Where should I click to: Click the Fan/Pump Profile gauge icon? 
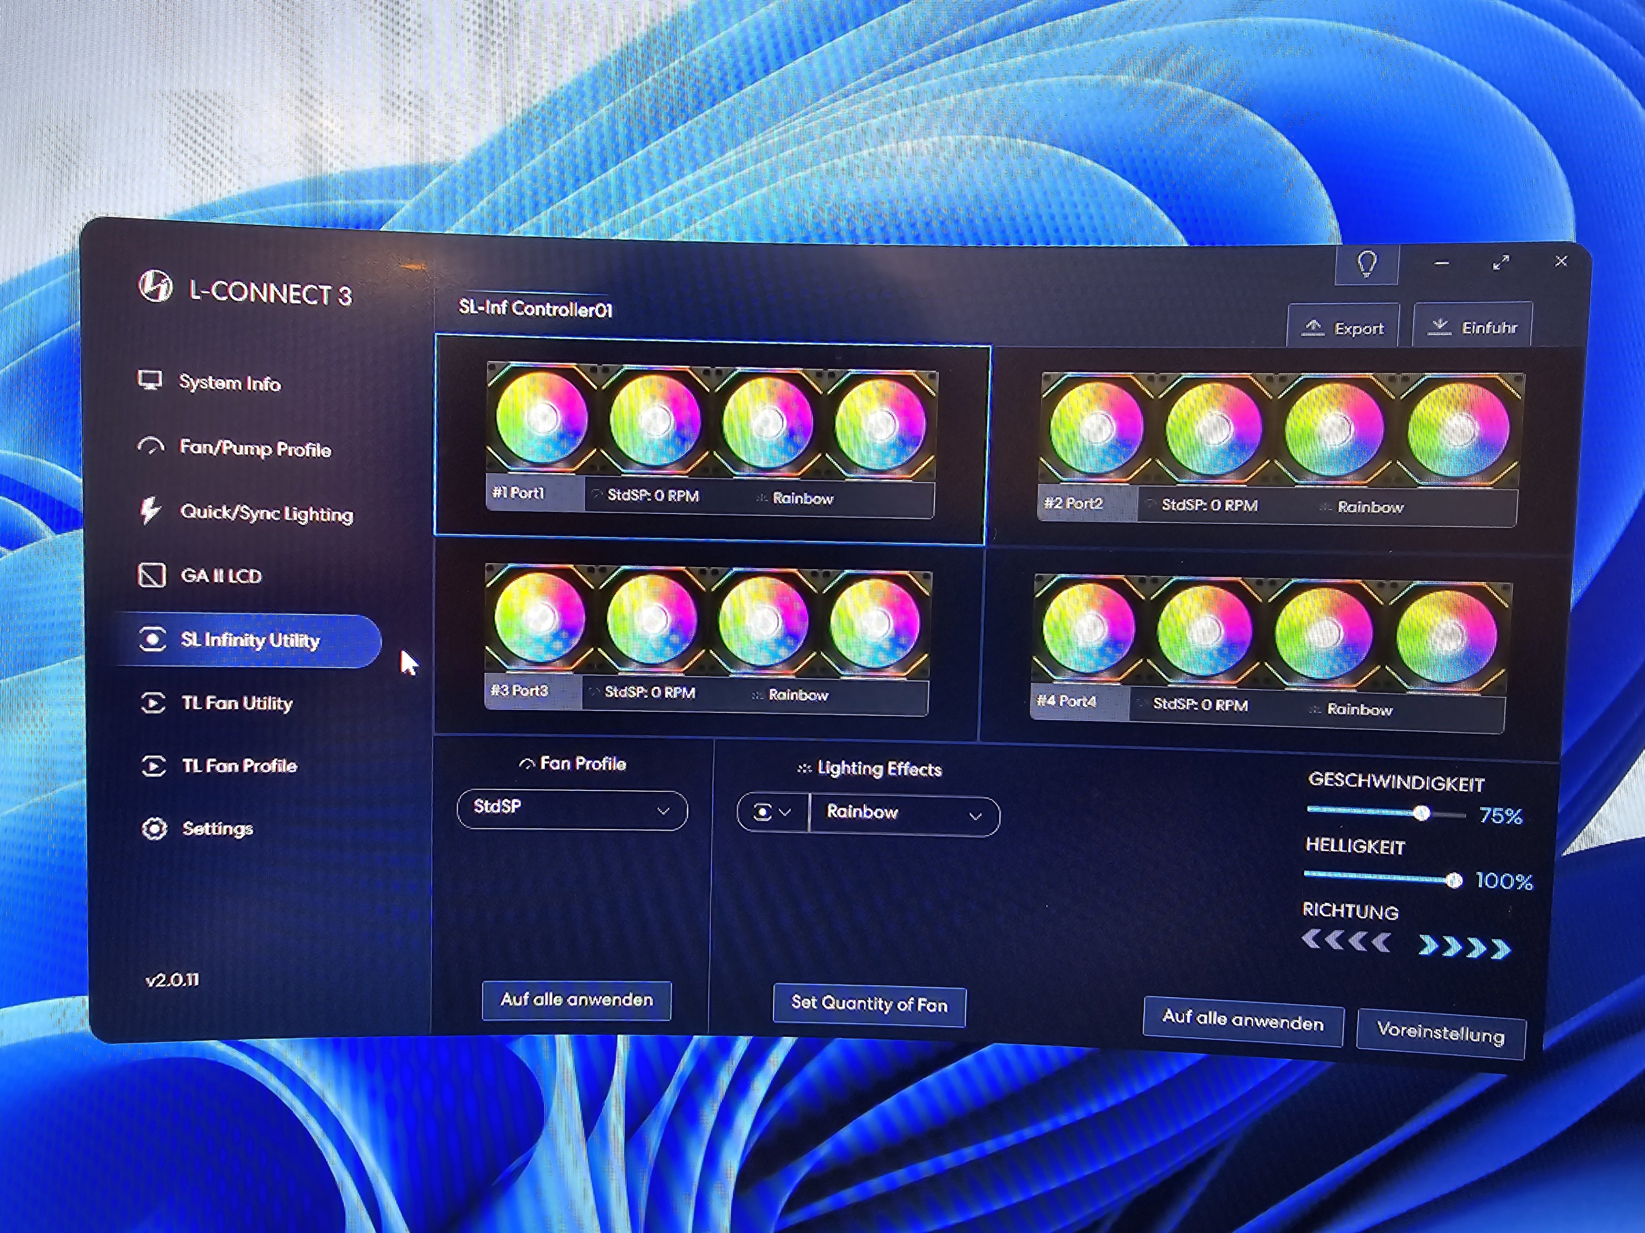click(151, 446)
